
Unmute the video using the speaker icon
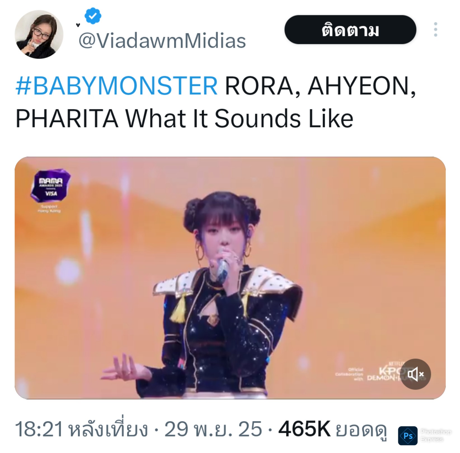pos(416,374)
